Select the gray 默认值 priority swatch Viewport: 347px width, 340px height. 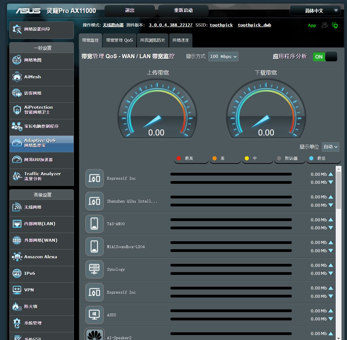click(x=279, y=158)
